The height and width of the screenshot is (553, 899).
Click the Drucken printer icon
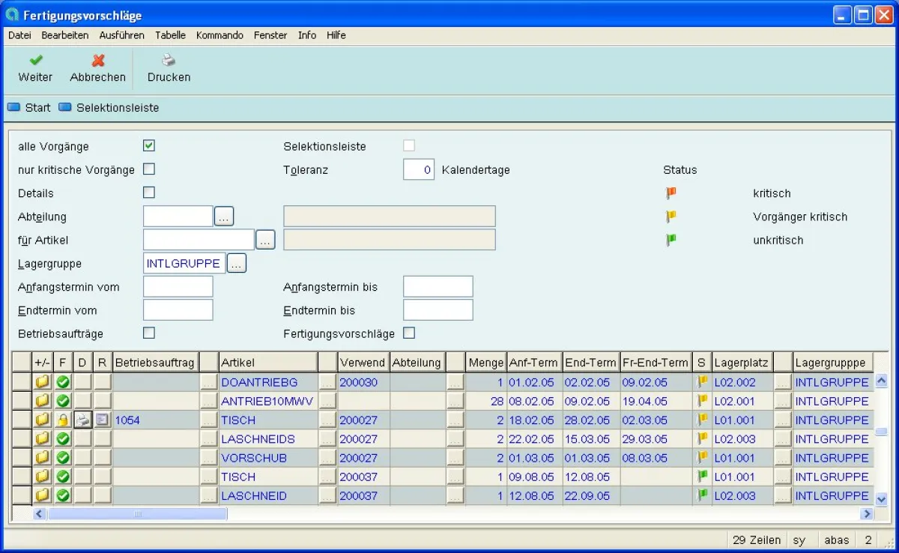[x=169, y=61]
